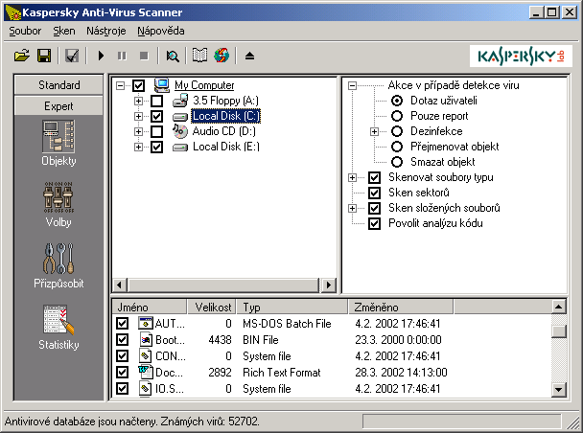This screenshot has height=433, width=583.
Task: Collapse the My Computer tree node
Action: click(x=120, y=86)
